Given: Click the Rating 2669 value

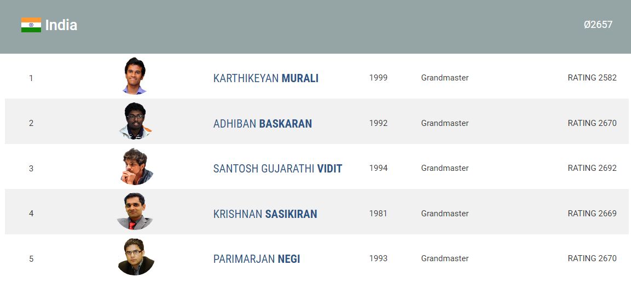Looking at the screenshot, I should [592, 214].
